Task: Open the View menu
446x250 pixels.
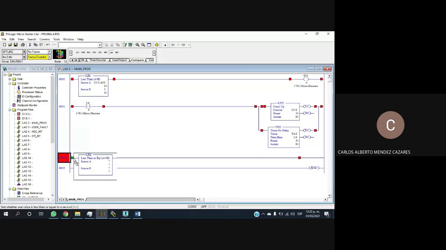Action: (21, 39)
